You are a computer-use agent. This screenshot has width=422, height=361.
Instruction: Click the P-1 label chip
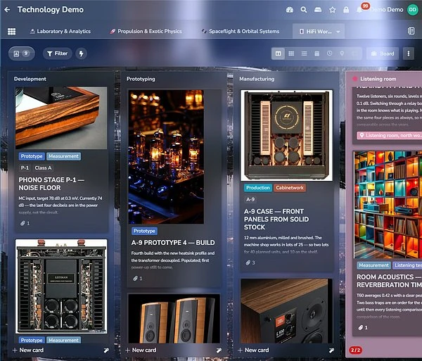(25, 167)
